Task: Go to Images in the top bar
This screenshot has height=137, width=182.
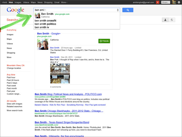Action: tap(18, 2)
